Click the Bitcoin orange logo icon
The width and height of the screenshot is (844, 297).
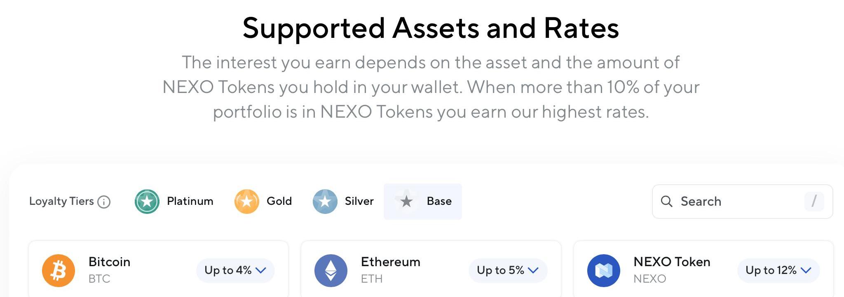point(59,270)
